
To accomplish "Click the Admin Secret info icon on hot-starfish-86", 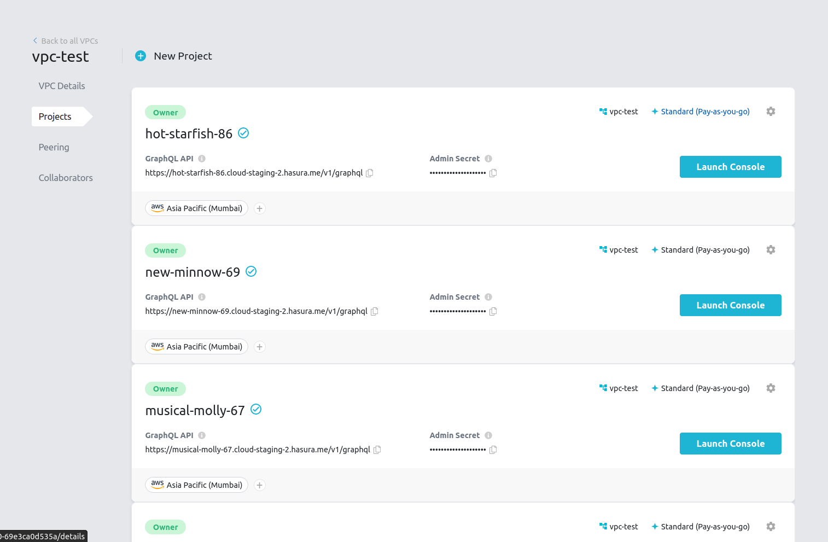I will pyautogui.click(x=488, y=158).
